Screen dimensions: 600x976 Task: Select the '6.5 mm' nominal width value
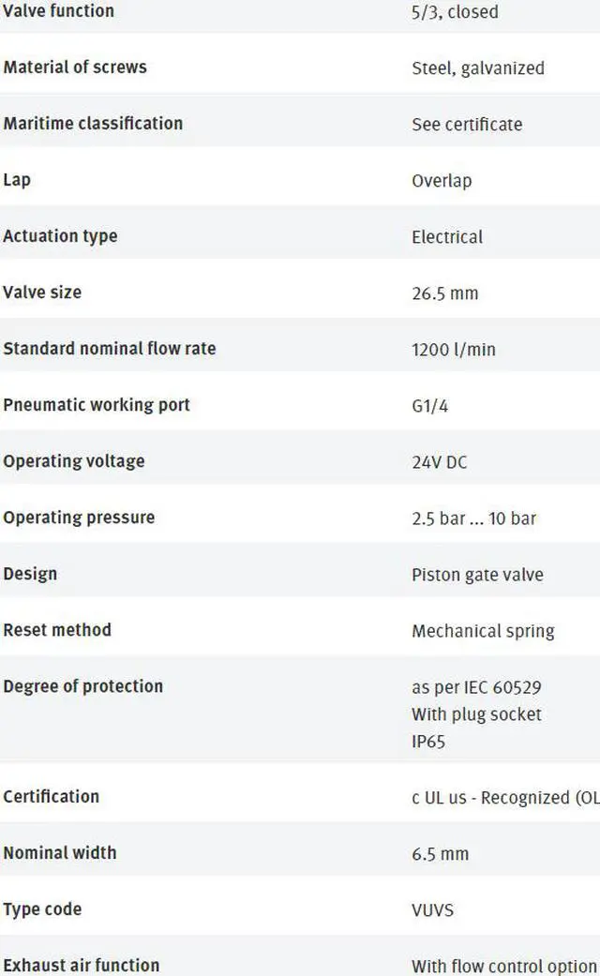click(440, 854)
